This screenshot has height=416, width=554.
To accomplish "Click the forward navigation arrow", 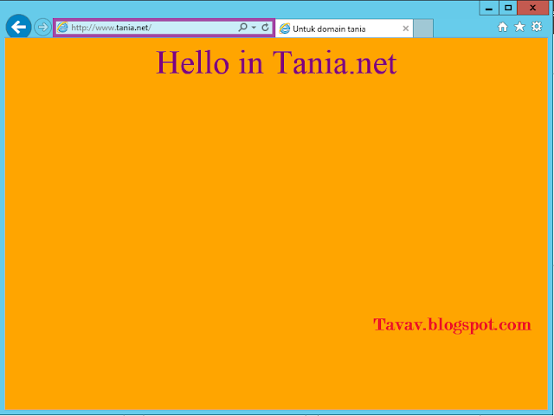I will [x=42, y=27].
